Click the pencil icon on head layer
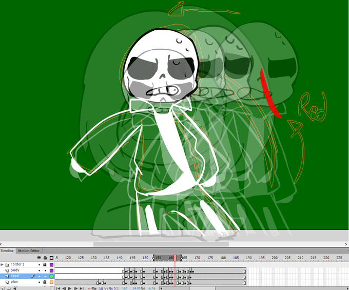The height and width of the screenshot is (290, 349). pos(33,276)
